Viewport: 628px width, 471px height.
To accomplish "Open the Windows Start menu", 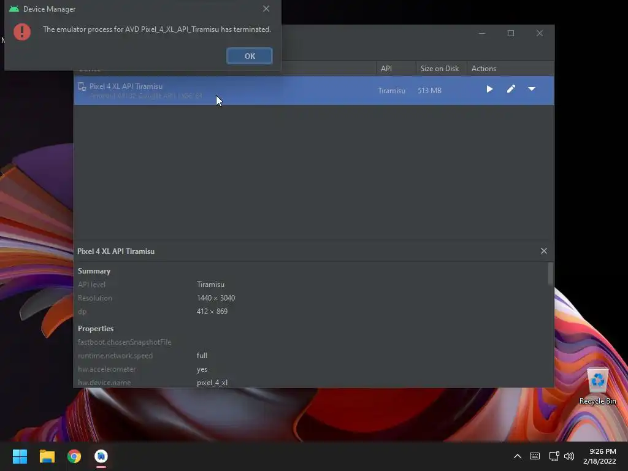I will pos(20,456).
